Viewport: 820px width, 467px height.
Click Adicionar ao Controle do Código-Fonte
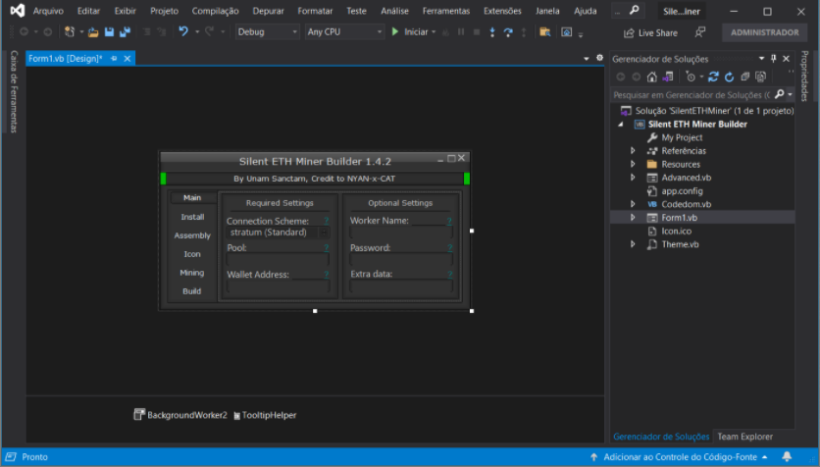coord(680,456)
